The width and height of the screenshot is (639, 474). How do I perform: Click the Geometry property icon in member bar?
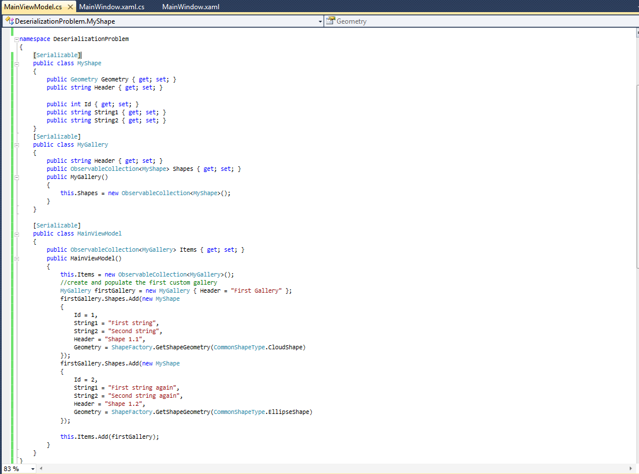pos(330,21)
